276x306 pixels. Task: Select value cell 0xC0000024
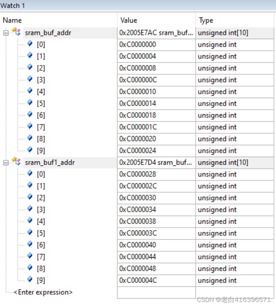point(156,151)
